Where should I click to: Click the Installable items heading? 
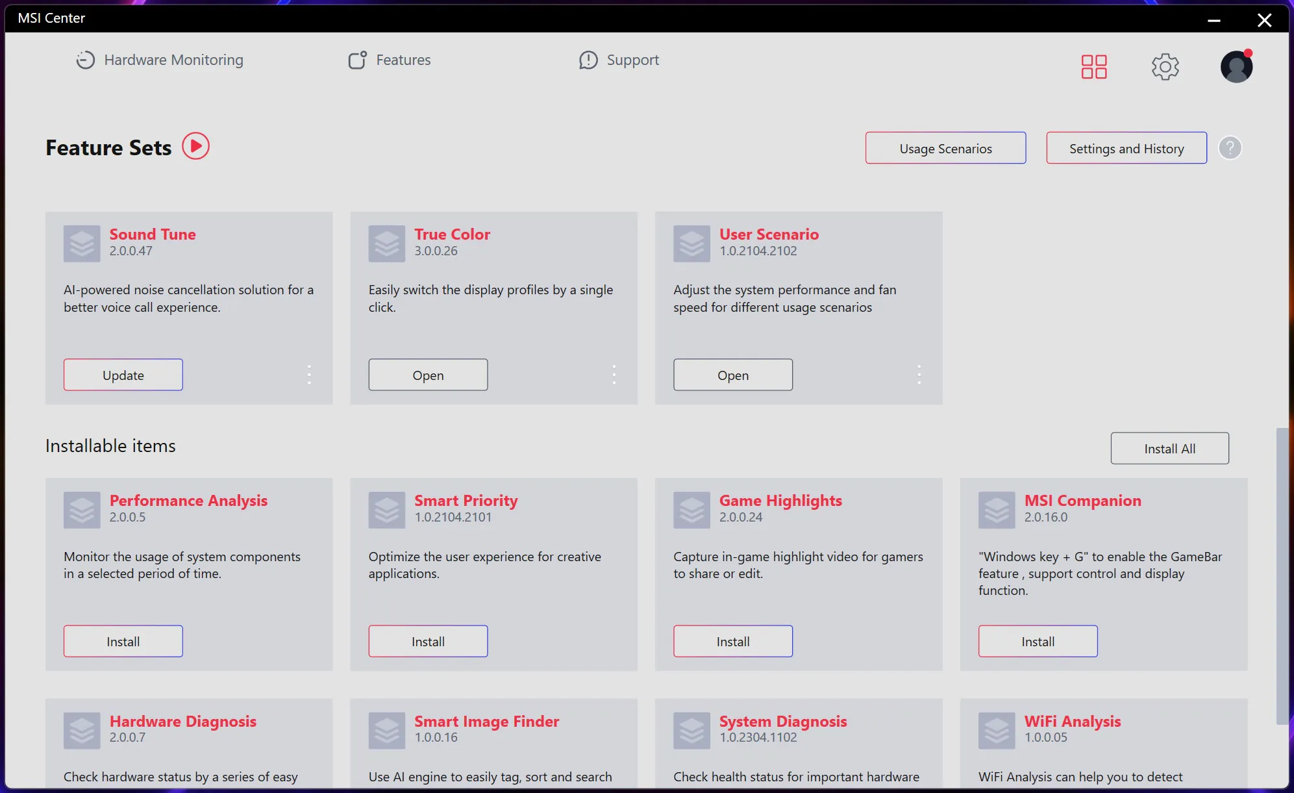coord(110,446)
